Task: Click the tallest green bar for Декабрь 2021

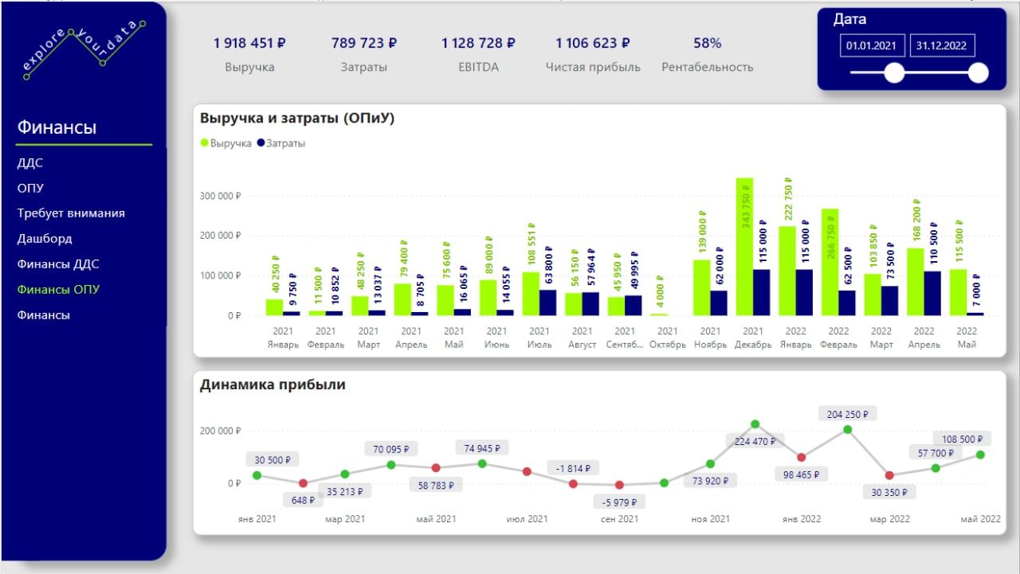Action: (x=743, y=247)
